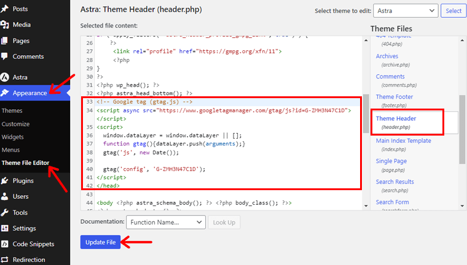Click line 31 wp_head() code
The width and height of the screenshot is (467, 265).
point(128,85)
